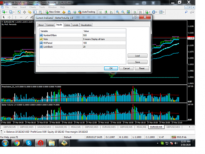
Task: Open the Help menu
Action: point(62,7)
